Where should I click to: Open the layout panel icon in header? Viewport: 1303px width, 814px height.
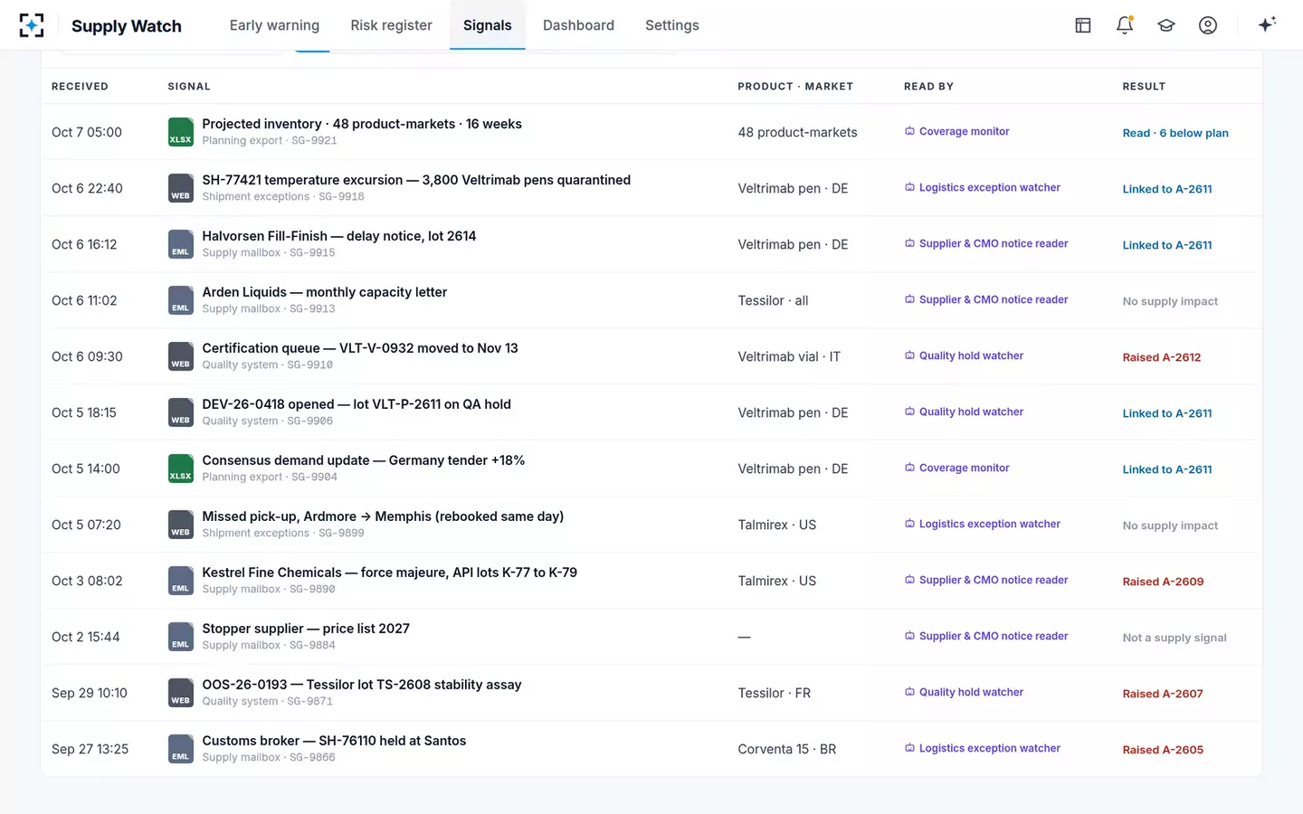click(1083, 25)
